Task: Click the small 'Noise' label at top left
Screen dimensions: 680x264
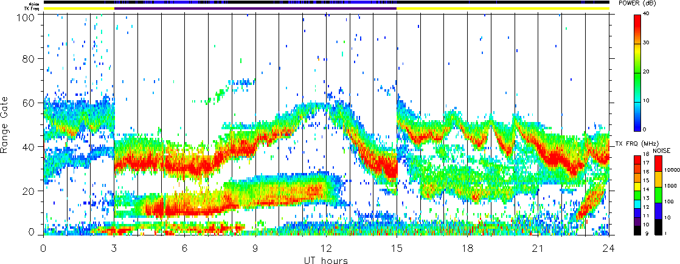Action: pyautogui.click(x=35, y=3)
